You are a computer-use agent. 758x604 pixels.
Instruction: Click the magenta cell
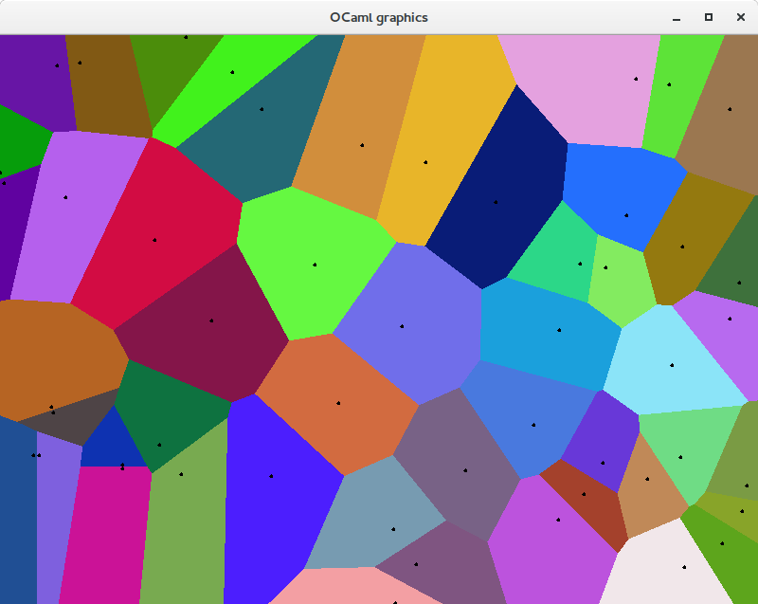(104, 535)
